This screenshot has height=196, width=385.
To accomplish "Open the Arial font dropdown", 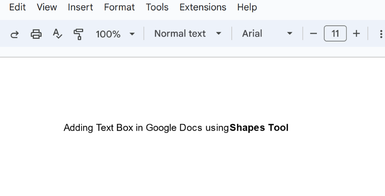I will point(267,34).
